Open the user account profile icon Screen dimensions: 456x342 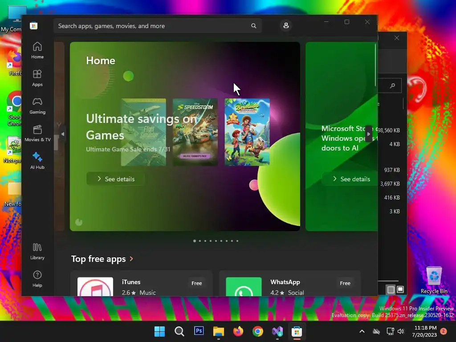286,25
